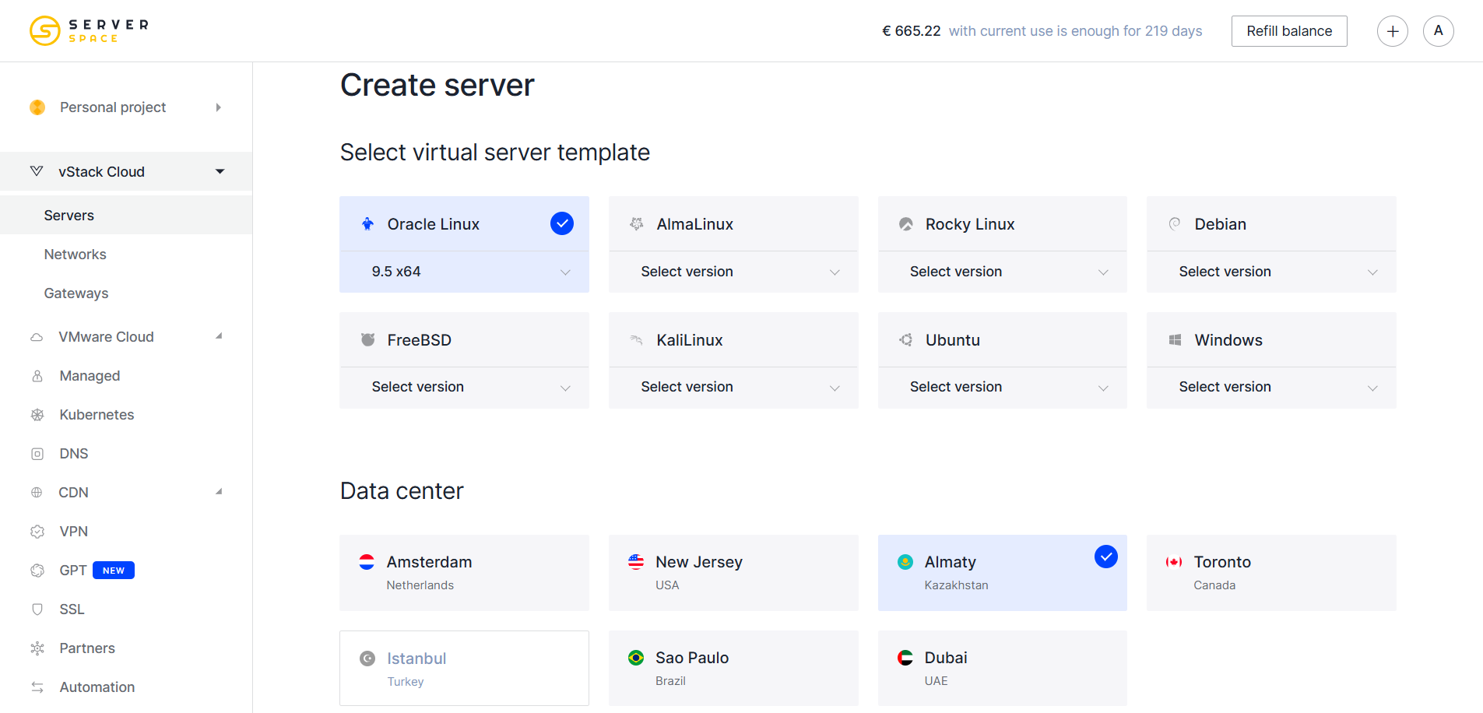Choose the Debian server template
1483x713 pixels.
(x=1271, y=224)
